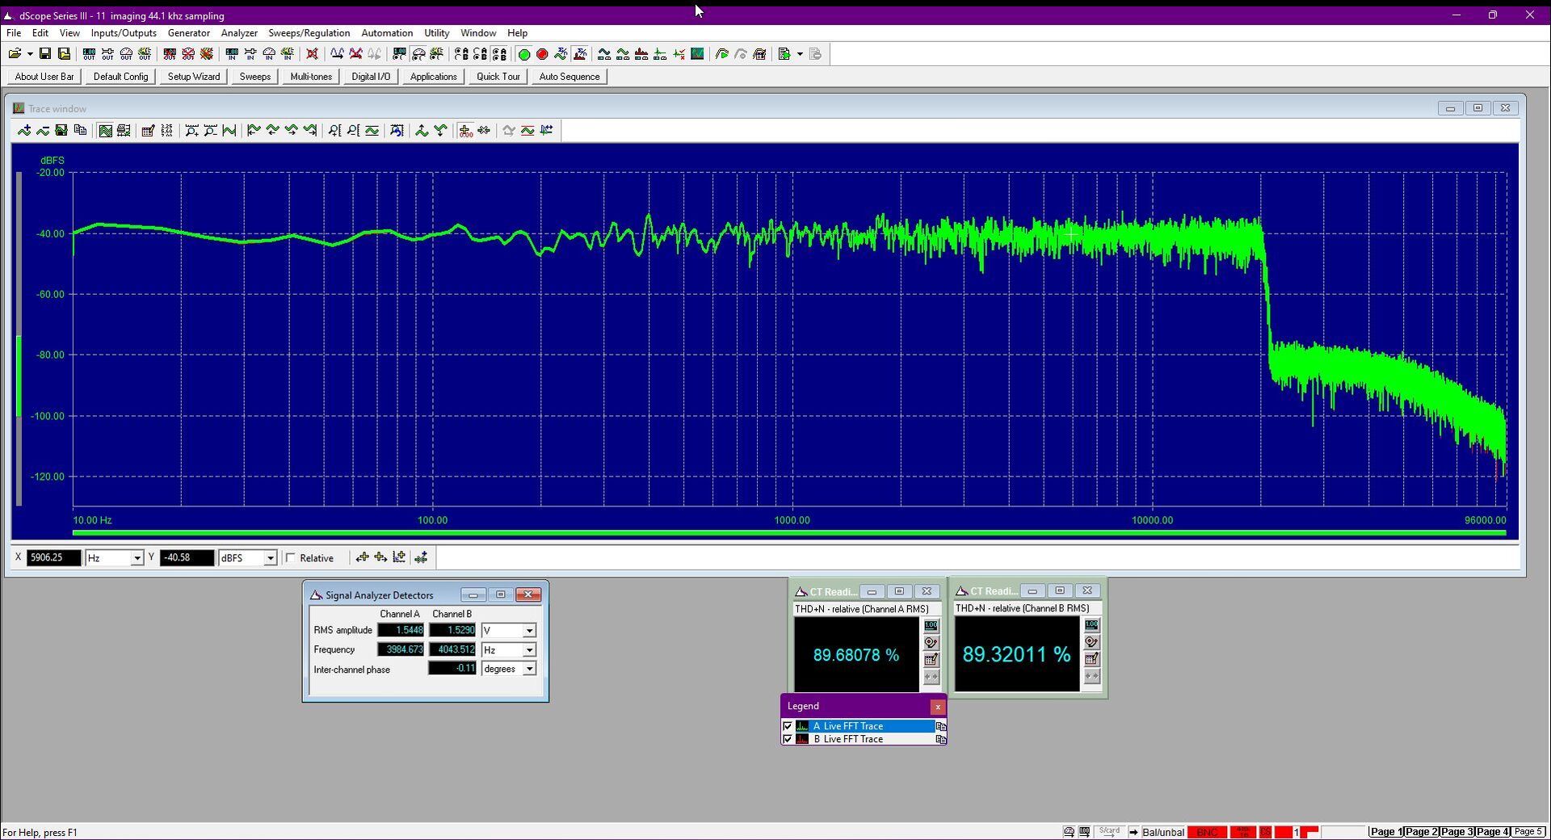Screen dimensions: 1551x840
Task: Toggle the Relative checkbox
Action: [291, 558]
